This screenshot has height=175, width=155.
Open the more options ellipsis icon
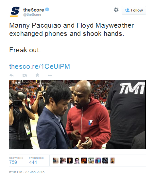[x=50, y=75]
